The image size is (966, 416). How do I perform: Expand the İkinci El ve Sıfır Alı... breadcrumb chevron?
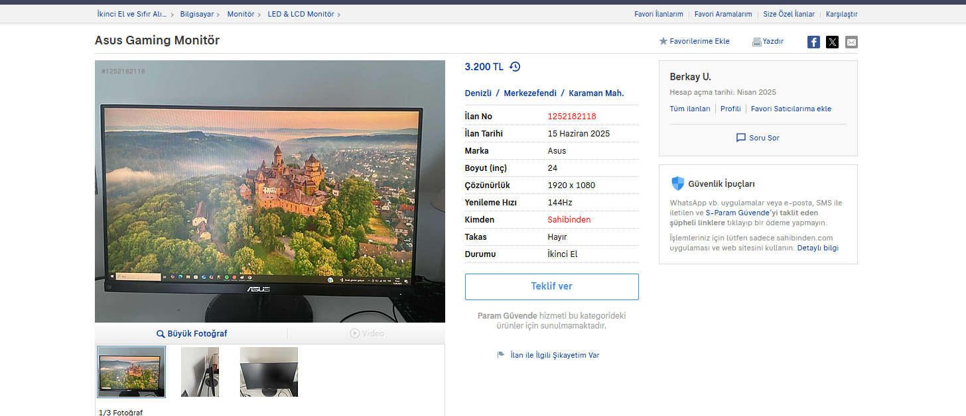click(172, 14)
